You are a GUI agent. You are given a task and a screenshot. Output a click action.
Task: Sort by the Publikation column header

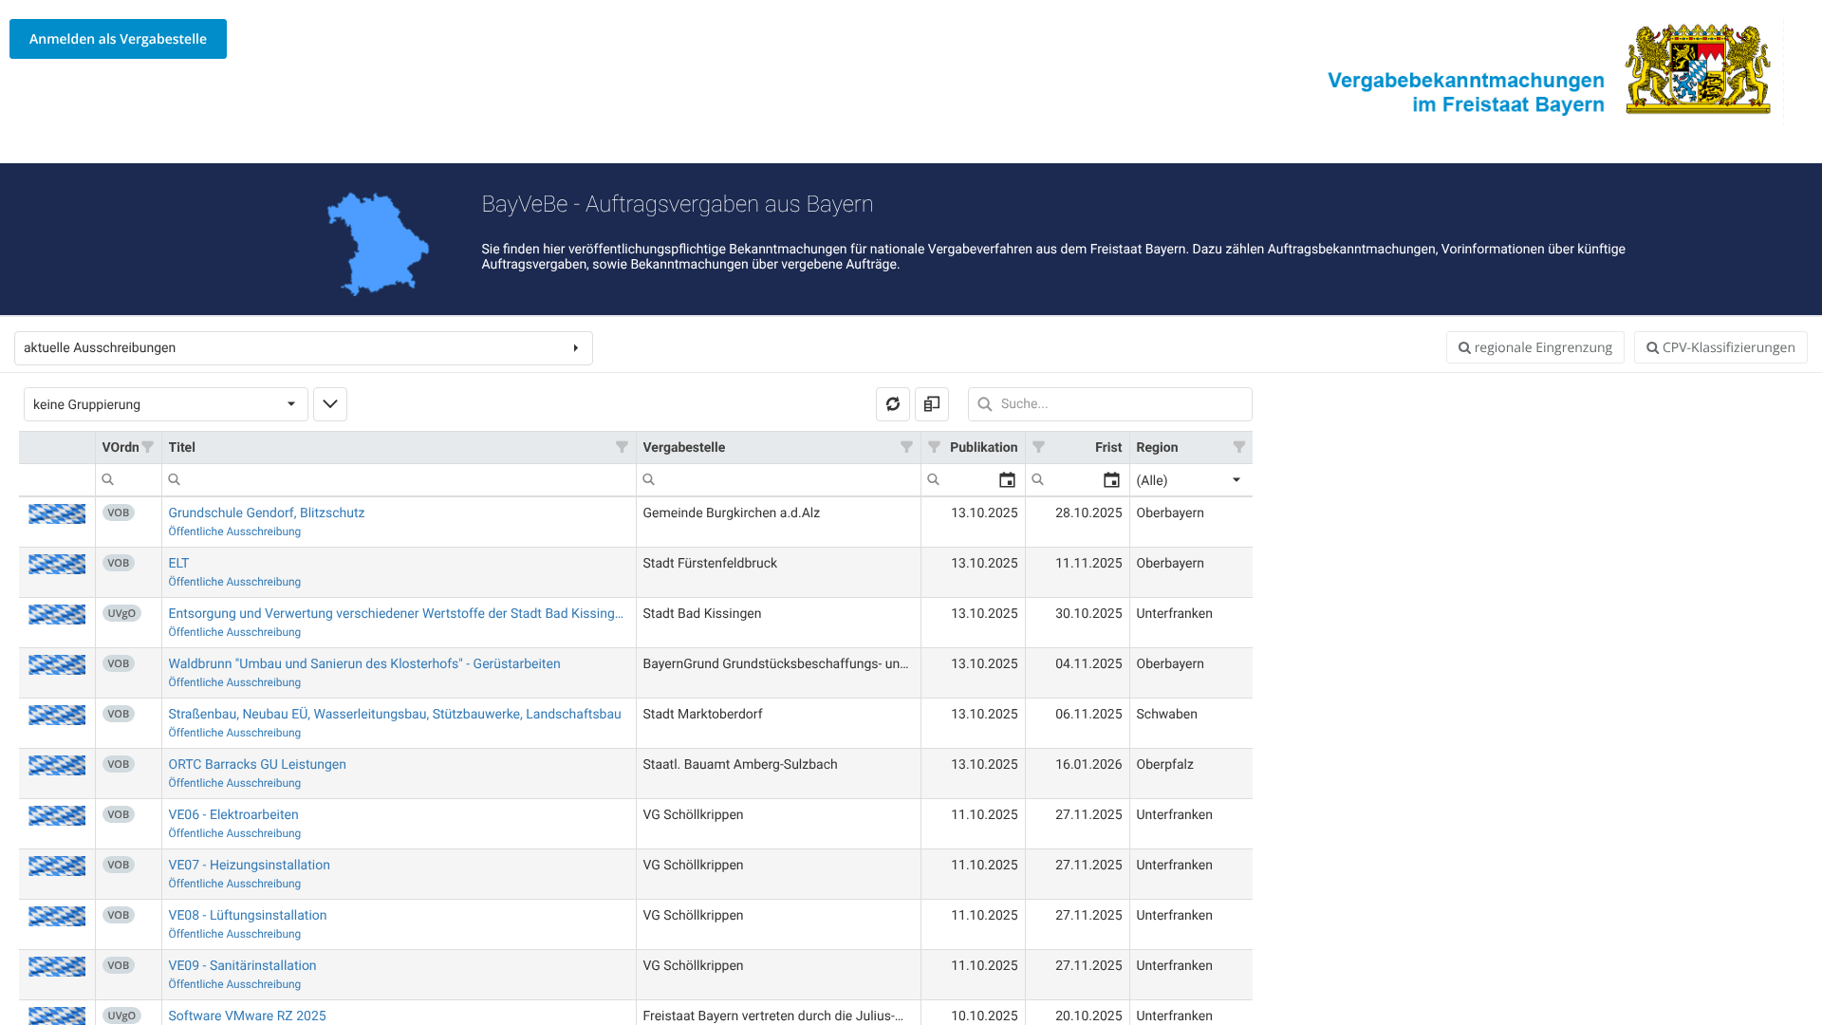tap(983, 447)
